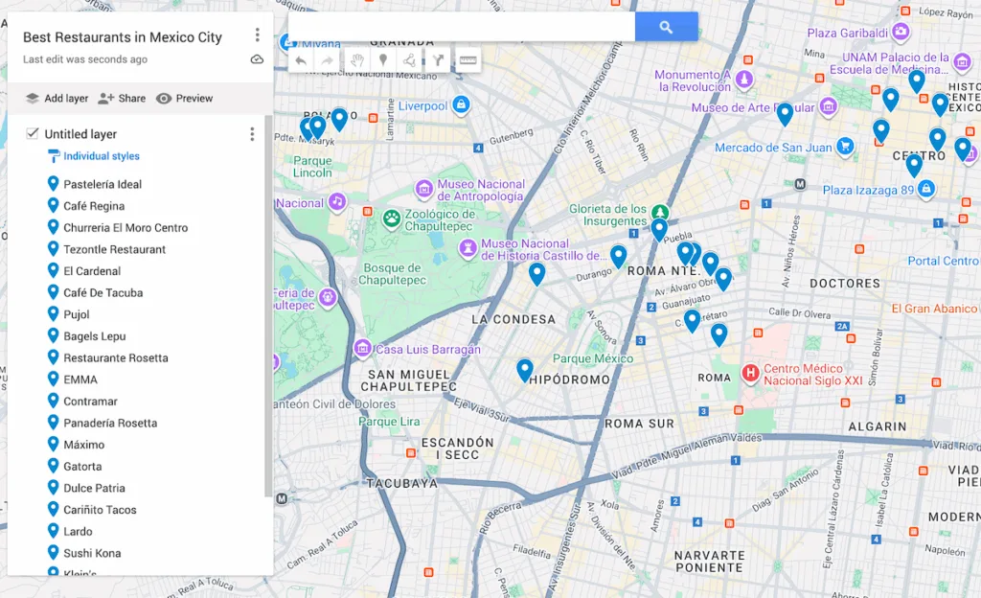Image resolution: width=981 pixels, height=598 pixels.
Task: Click Add layer
Action: click(x=57, y=98)
